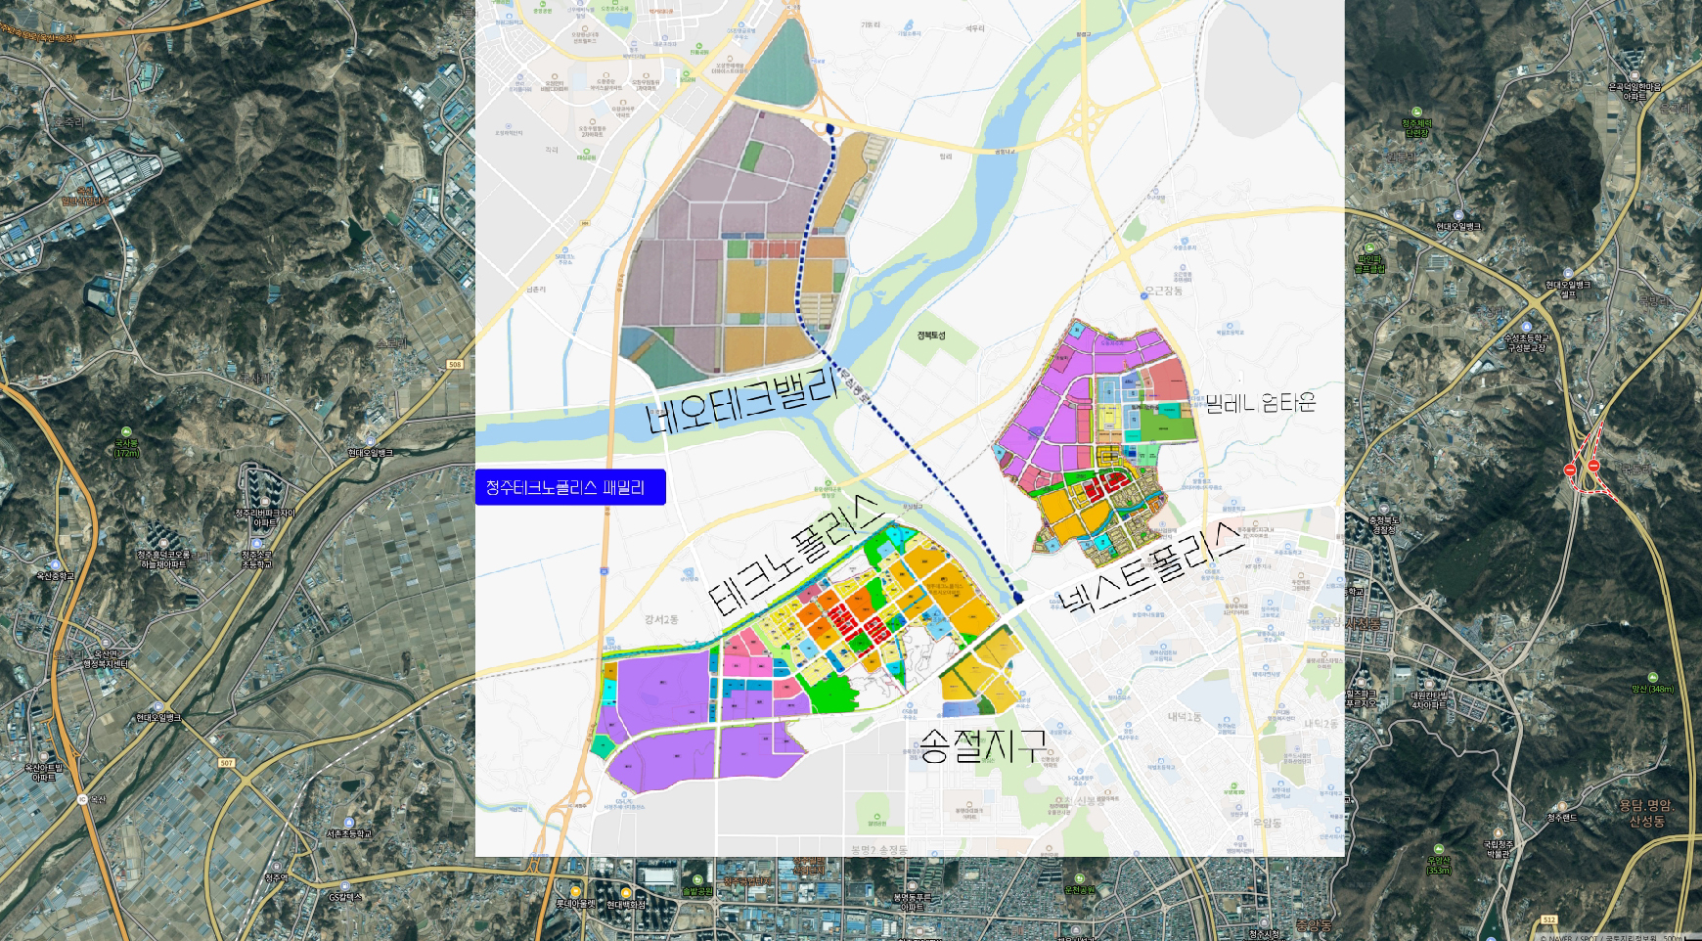Click the 서촌초등학교 school marker
Screen dimensions: 1702x941
point(349,829)
